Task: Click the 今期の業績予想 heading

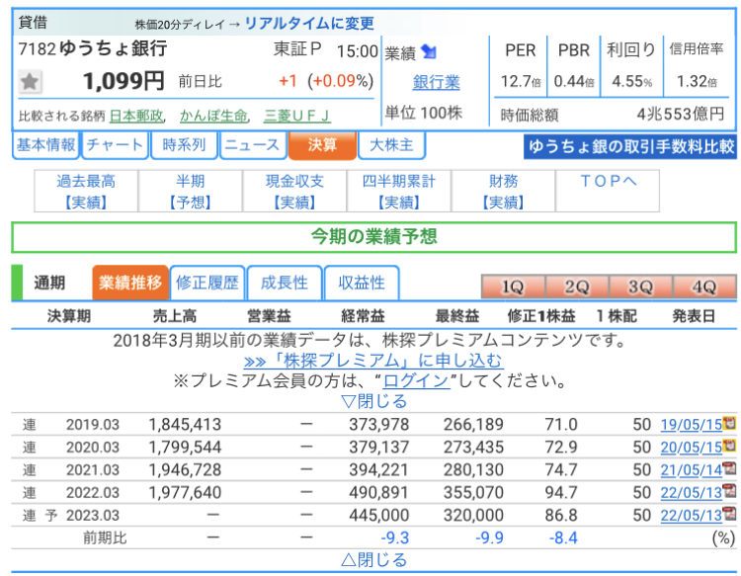Action: click(x=373, y=237)
